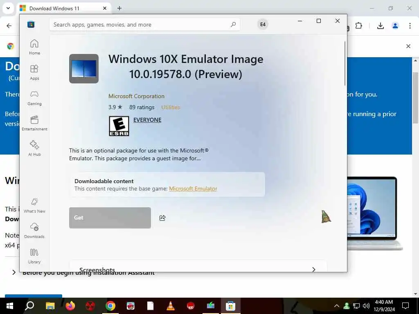Launch Firefox from the taskbar
419x314 pixels.
(70, 306)
